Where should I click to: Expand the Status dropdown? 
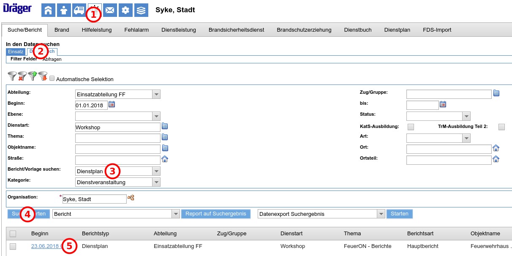pyautogui.click(x=466, y=116)
